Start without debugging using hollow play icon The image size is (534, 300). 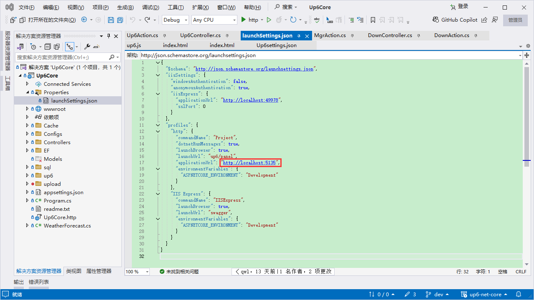269,20
